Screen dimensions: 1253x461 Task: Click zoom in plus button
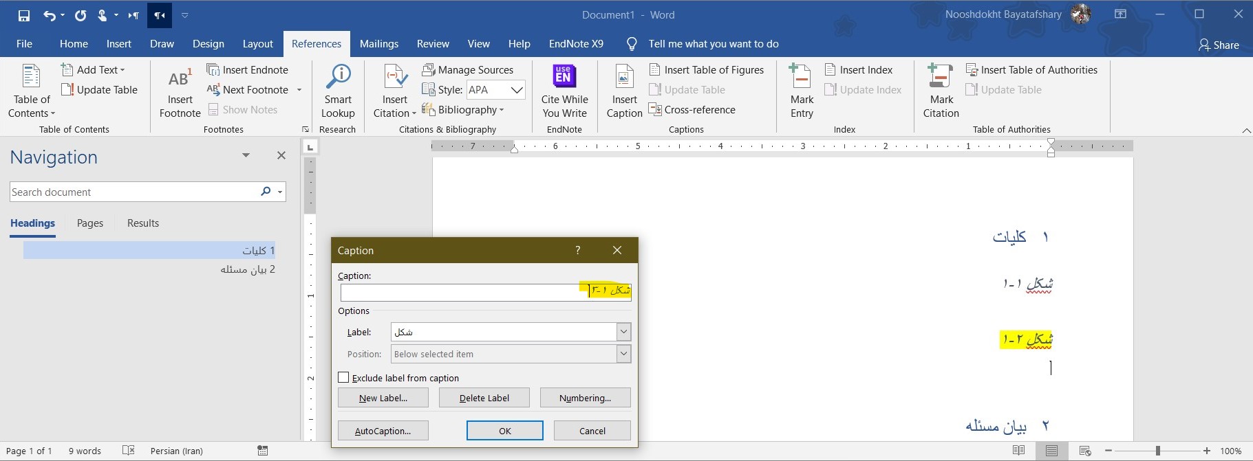[x=1207, y=451]
